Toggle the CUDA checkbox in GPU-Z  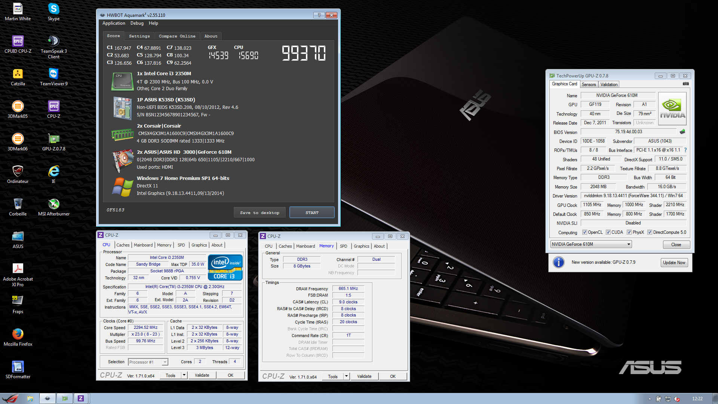pos(608,232)
